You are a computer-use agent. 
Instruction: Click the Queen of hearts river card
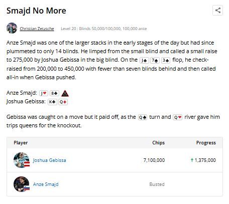click(x=177, y=117)
